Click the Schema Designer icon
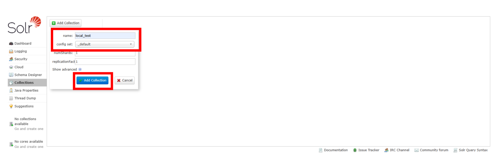Image resolution: width=498 pixels, height=159 pixels. 11,75
